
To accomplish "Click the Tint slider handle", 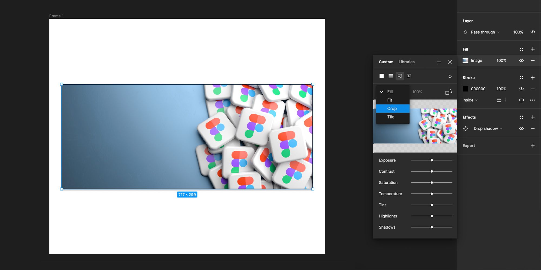I will (432, 205).
